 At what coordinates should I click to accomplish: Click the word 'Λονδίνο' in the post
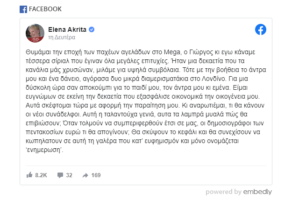pyautogui.click(x=214, y=79)
